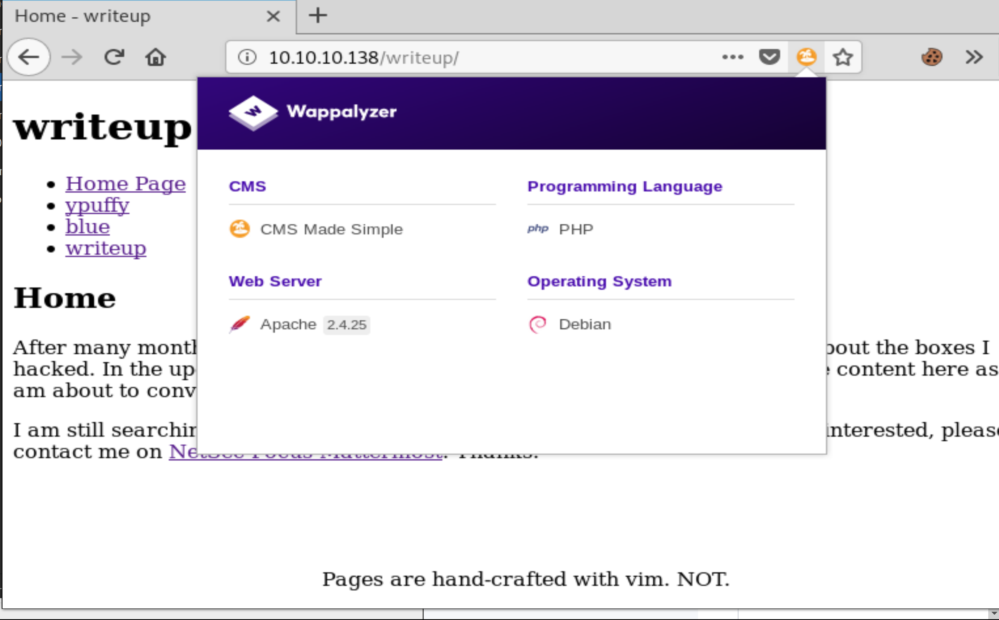Screen dimensions: 999x620
Task: Click the Apache 2.4.25 version badge
Action: pyautogui.click(x=347, y=324)
